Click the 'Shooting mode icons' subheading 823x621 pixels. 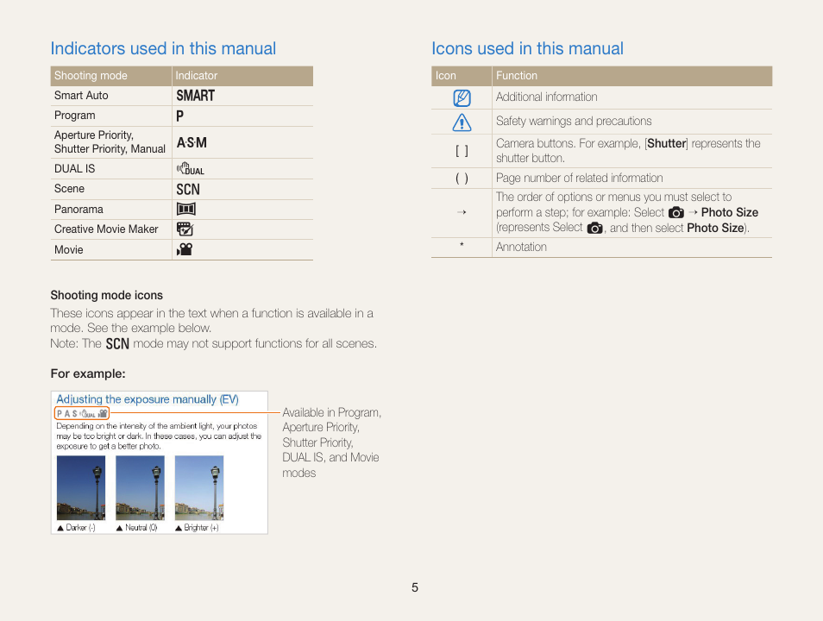coord(107,296)
